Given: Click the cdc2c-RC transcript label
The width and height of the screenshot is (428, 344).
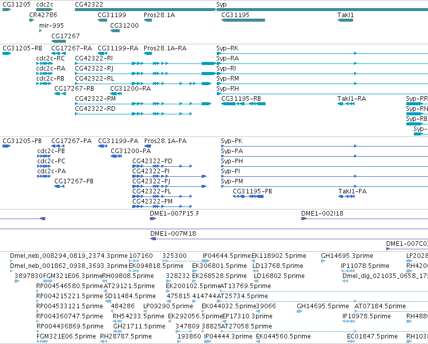Looking at the screenshot, I should point(50,58).
